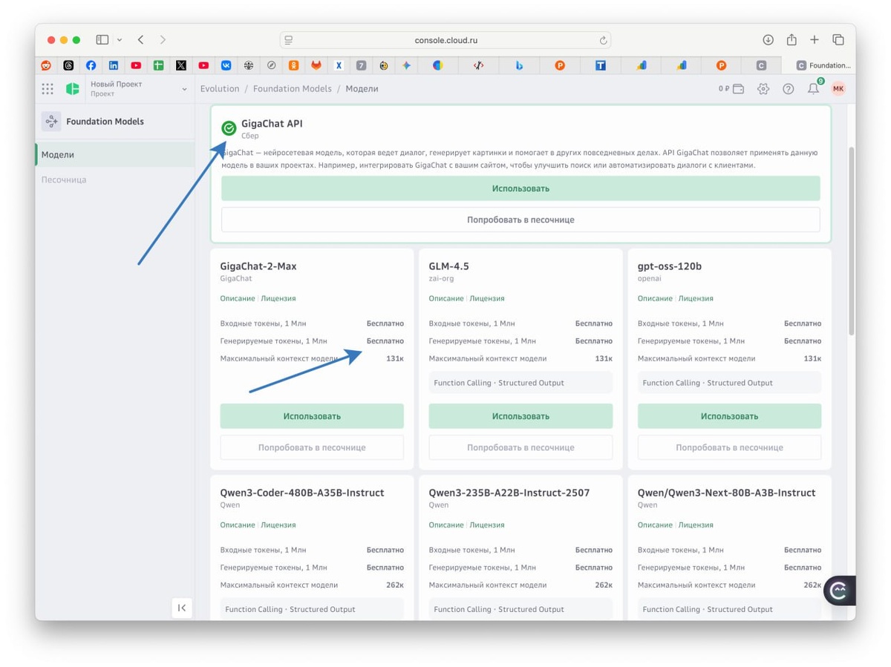This screenshot has width=891, height=667.
Task: Open the Threads pinned tab
Action: pyautogui.click(x=68, y=65)
